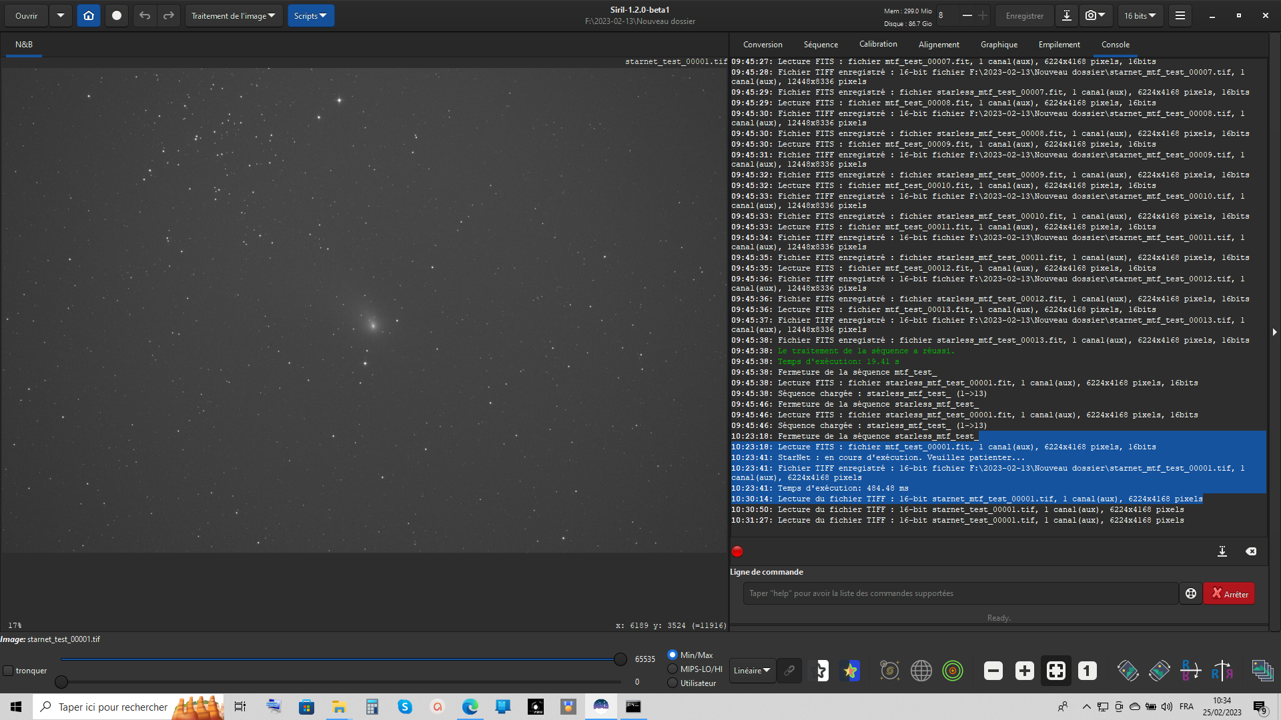Click into the command line input field
Screen dimensions: 1281x720
click(959, 593)
